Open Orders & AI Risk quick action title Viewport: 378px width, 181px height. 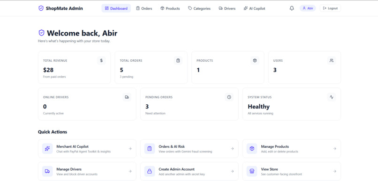pyautogui.click(x=172, y=146)
